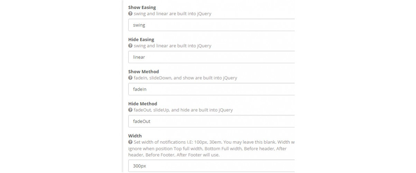This screenshot has width=416, height=173.
Task: Click the Show Easing jQuery hint text
Action: pos(172,14)
